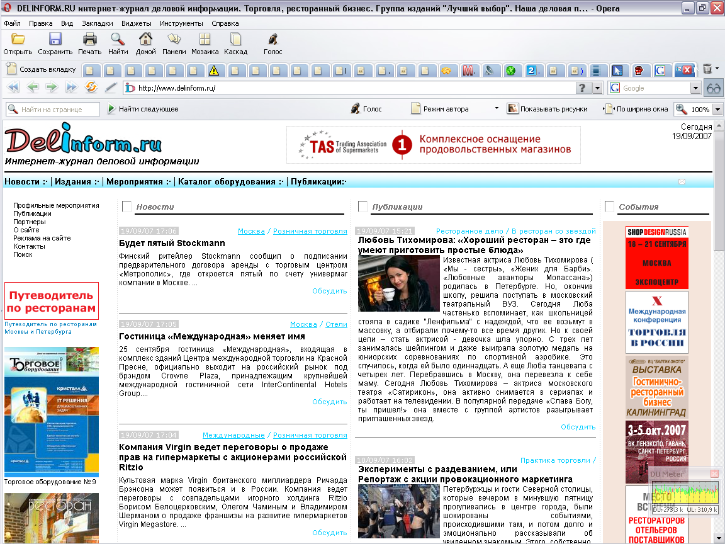725x544 pixels.
Task: Click the Delinform.ru site logo
Action: (x=83, y=139)
